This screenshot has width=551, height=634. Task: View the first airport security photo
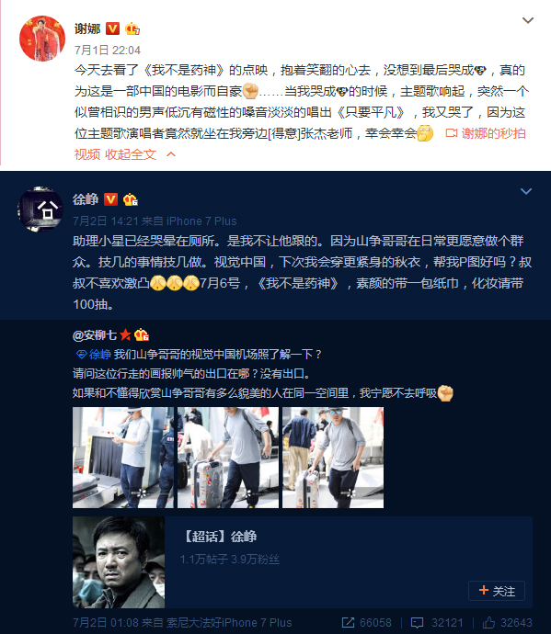pos(123,458)
